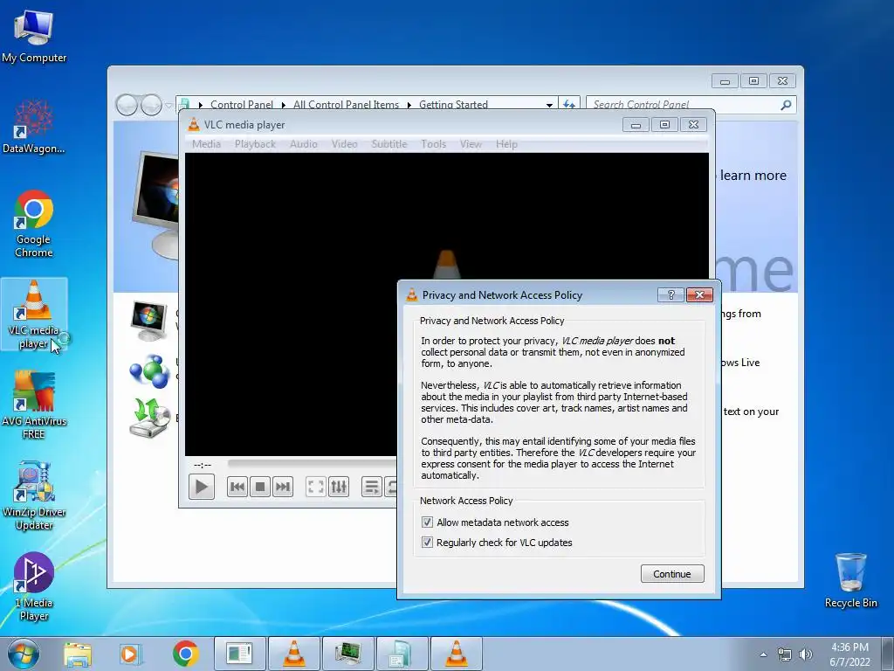The height and width of the screenshot is (671, 894).
Task: Click the Continue button
Action: 672,574
